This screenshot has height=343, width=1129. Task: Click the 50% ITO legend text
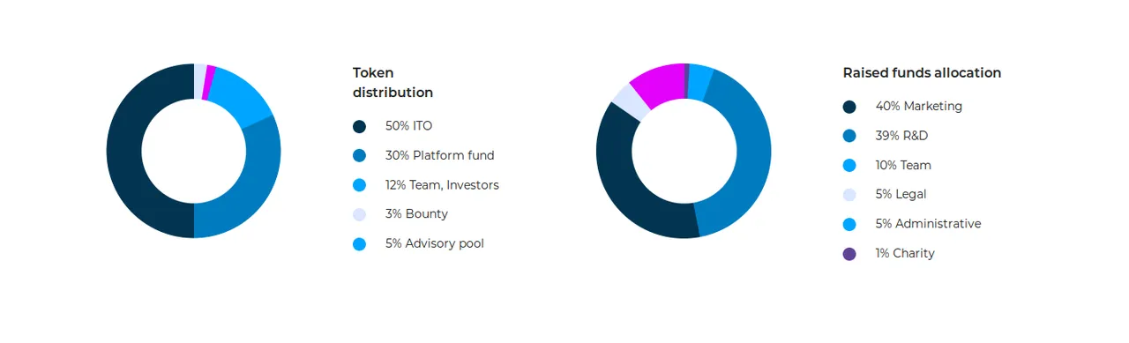[x=408, y=126]
